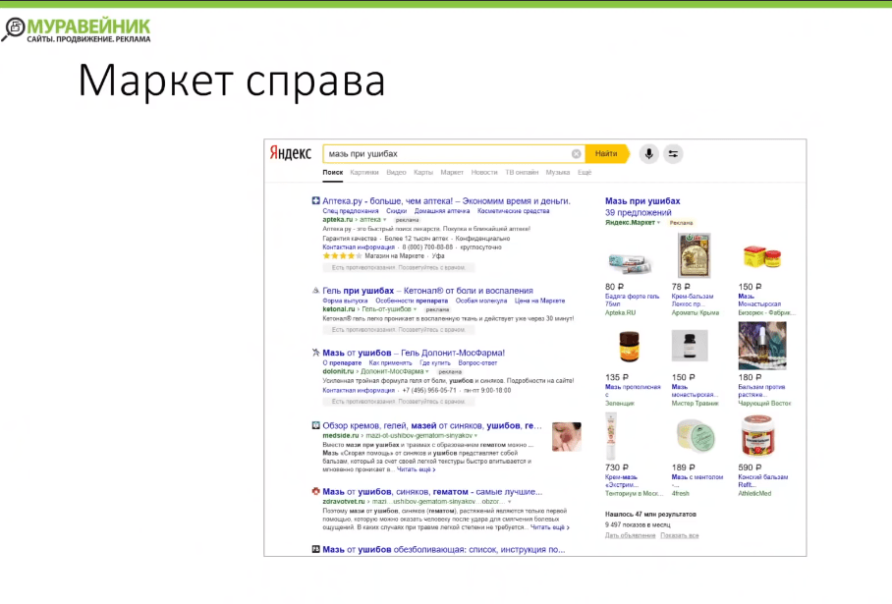Expand the arrow after dolonit.ru › Долонит-МосФарма
The width and height of the screenshot is (892, 604).
pyautogui.click(x=427, y=372)
